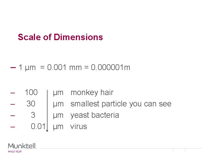Click the dash bullet before 3
Viewport: 210px width, 157px height.
click(x=13, y=115)
